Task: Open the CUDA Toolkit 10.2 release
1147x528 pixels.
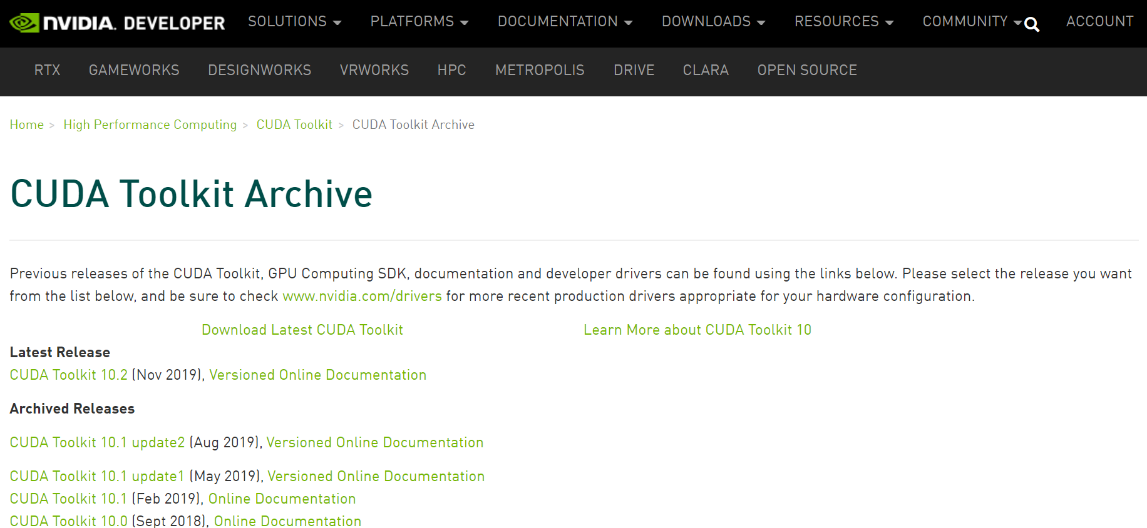Action: [69, 375]
